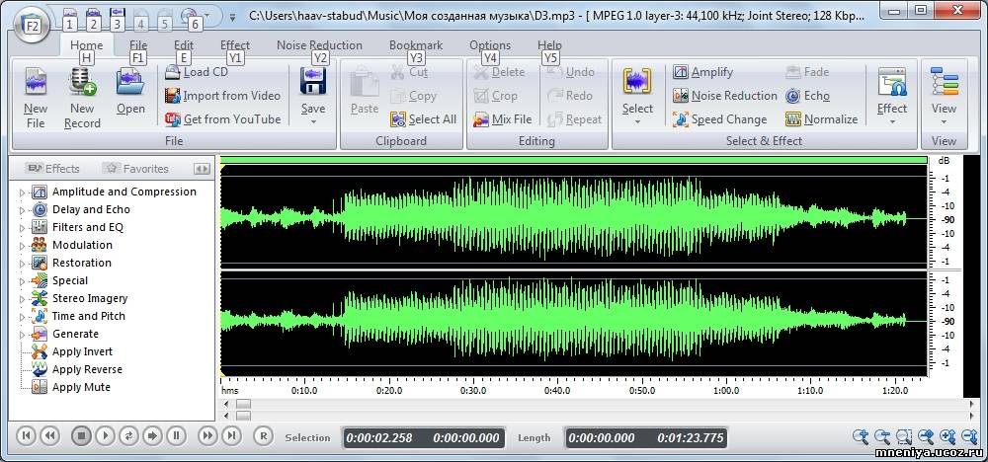Switch to the File ribbon tab

(x=138, y=45)
